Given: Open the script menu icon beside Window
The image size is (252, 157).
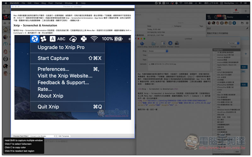Looking at the screenshot, I should click(x=77, y=3).
